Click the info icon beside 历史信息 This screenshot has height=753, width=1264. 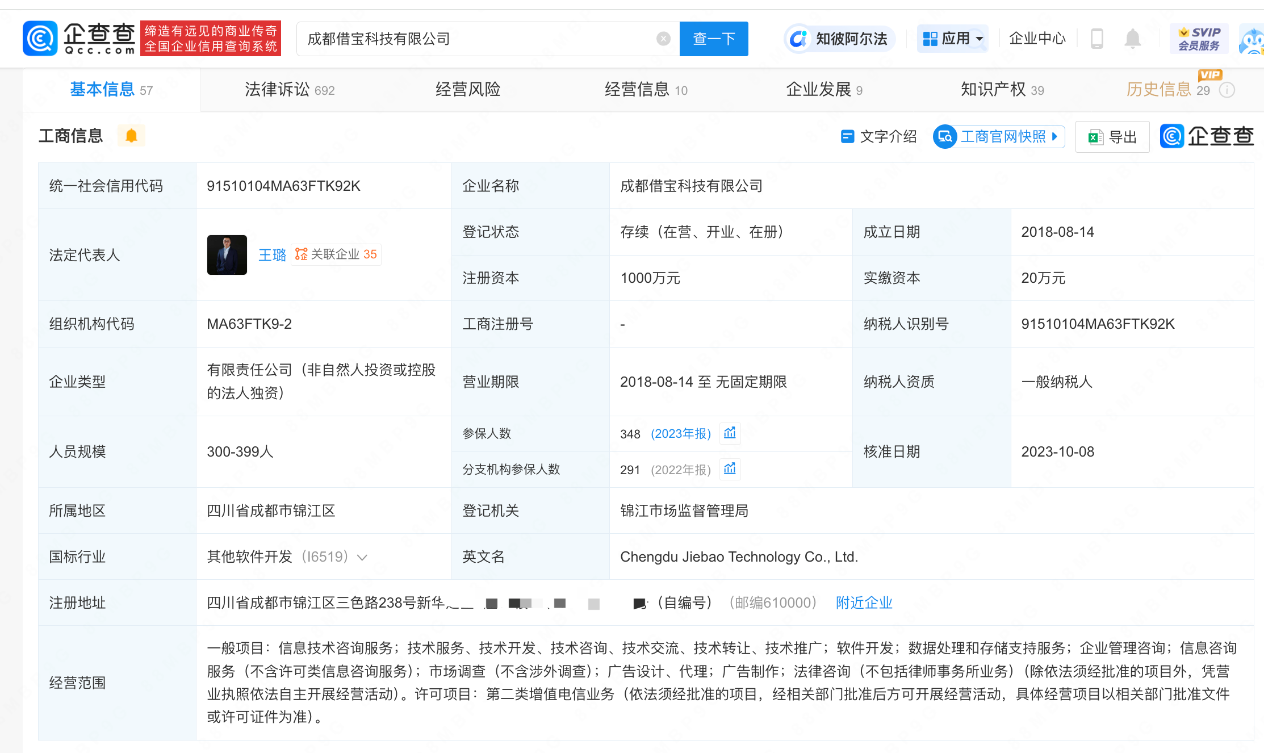click(x=1227, y=90)
